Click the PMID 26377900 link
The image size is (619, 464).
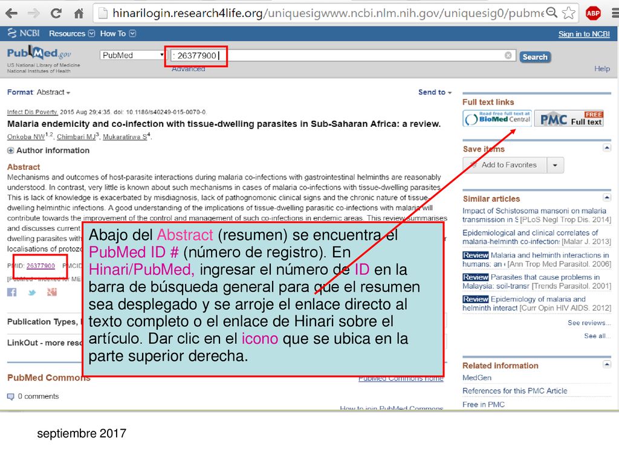coord(41,266)
